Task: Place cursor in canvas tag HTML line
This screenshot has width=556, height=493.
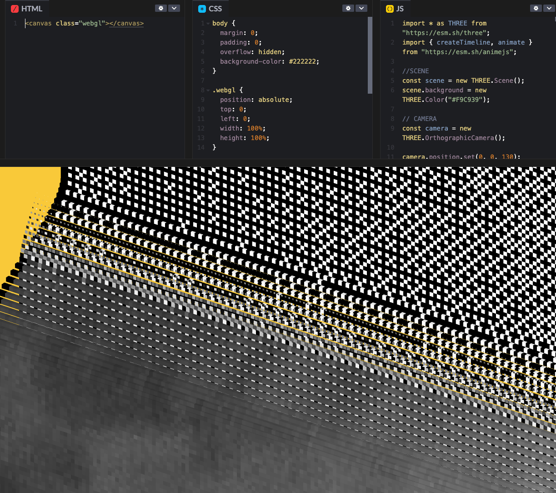Action: click(84, 23)
